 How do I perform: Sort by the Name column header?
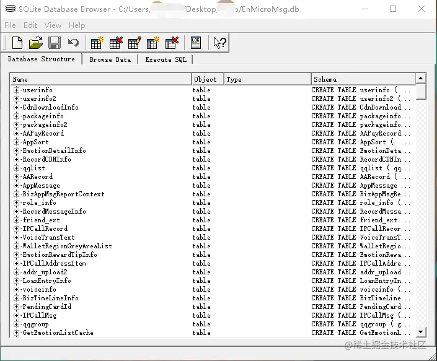(100, 79)
